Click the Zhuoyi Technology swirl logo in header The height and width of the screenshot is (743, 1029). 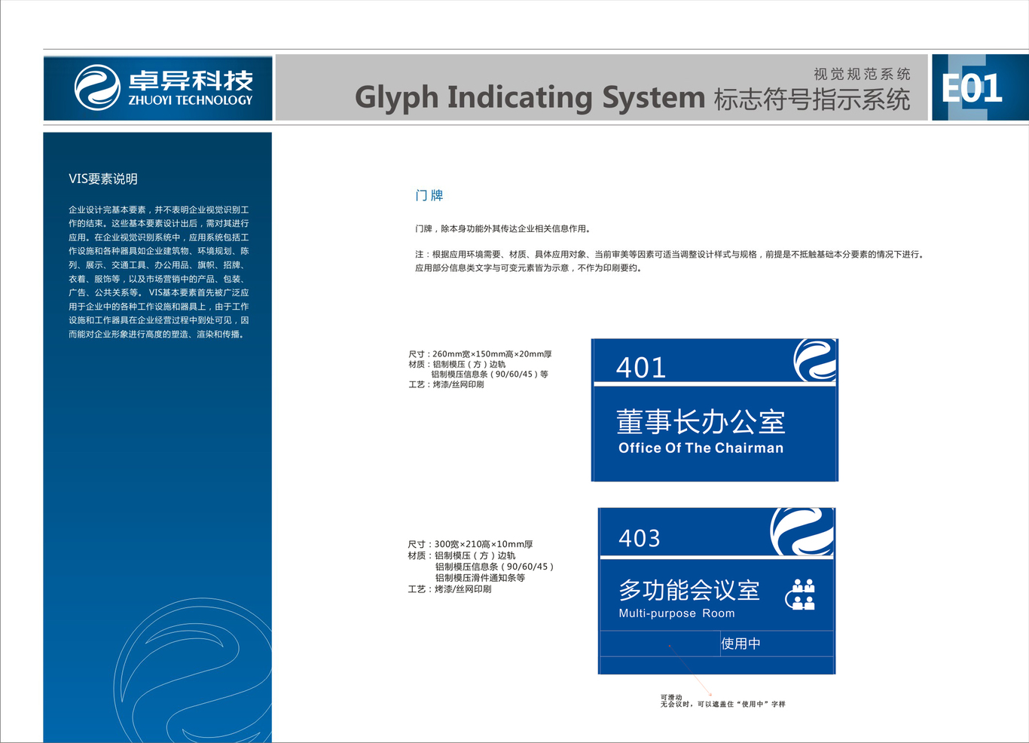coord(97,87)
